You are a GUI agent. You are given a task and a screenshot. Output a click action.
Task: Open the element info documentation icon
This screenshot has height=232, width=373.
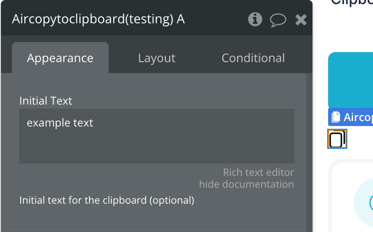(x=255, y=19)
